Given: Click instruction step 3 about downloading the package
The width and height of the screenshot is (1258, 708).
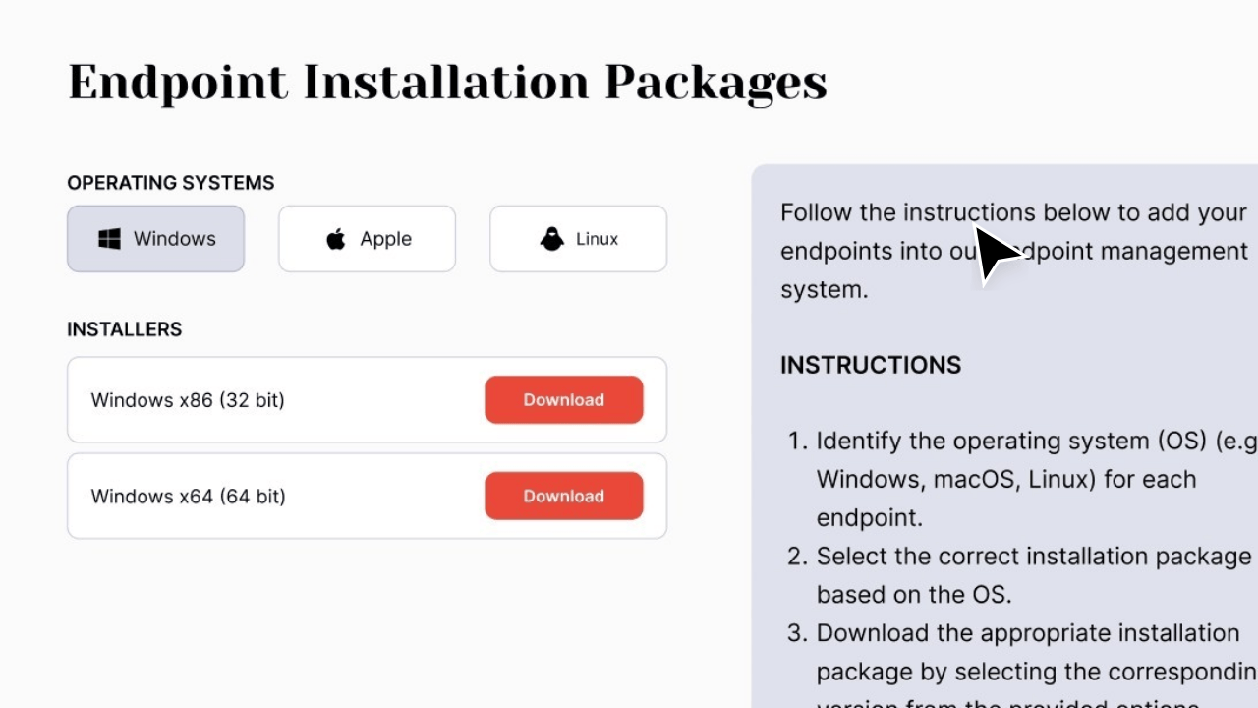Looking at the screenshot, I should tap(1022, 652).
